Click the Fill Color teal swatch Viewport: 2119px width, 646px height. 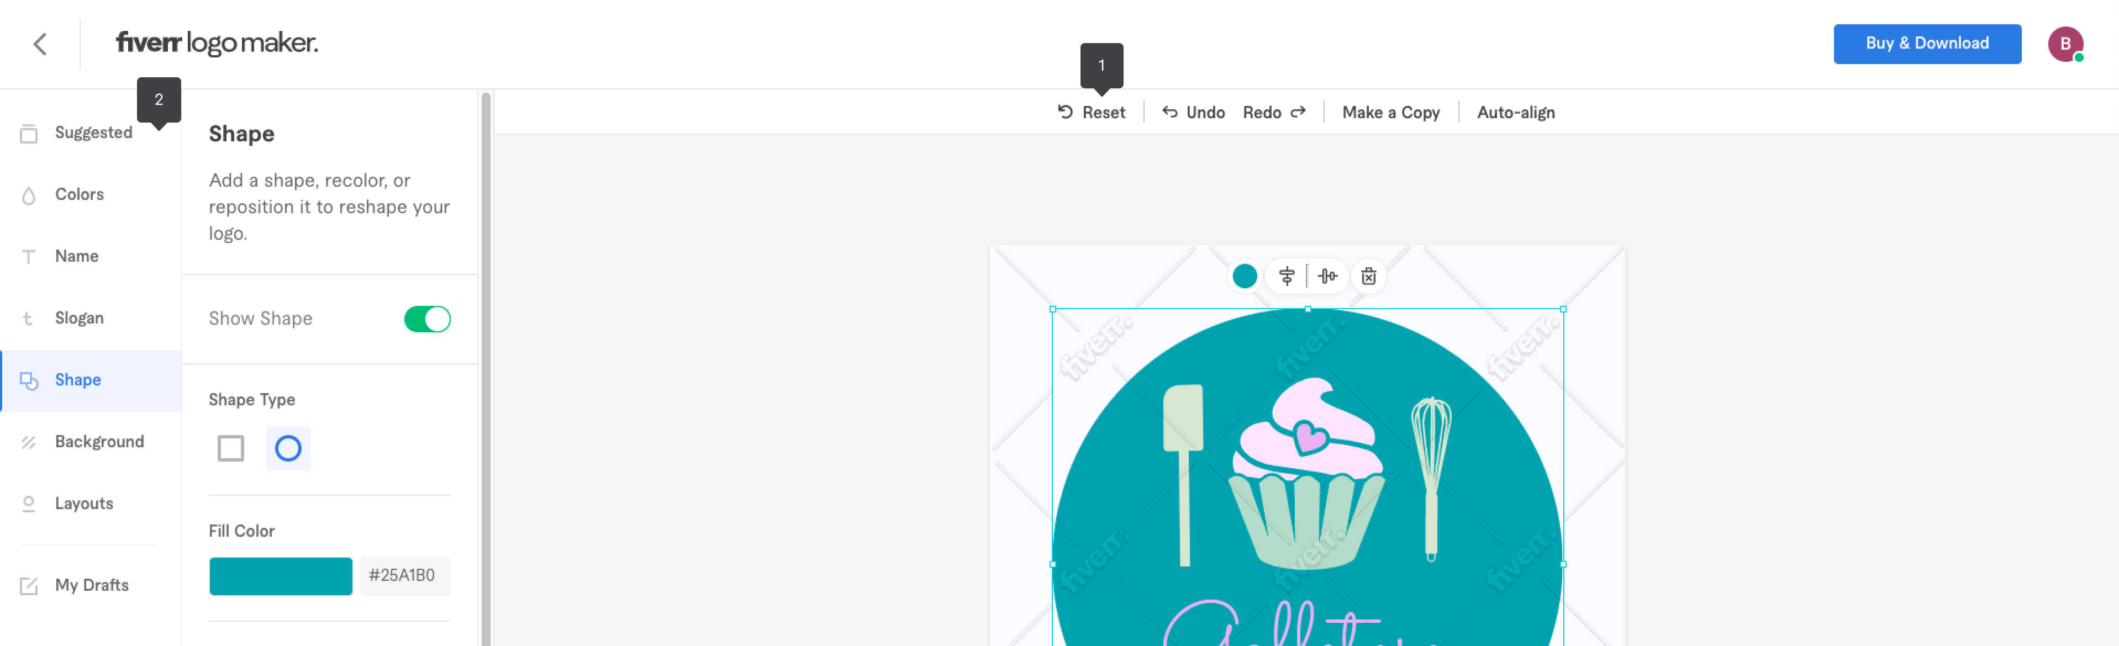(281, 576)
